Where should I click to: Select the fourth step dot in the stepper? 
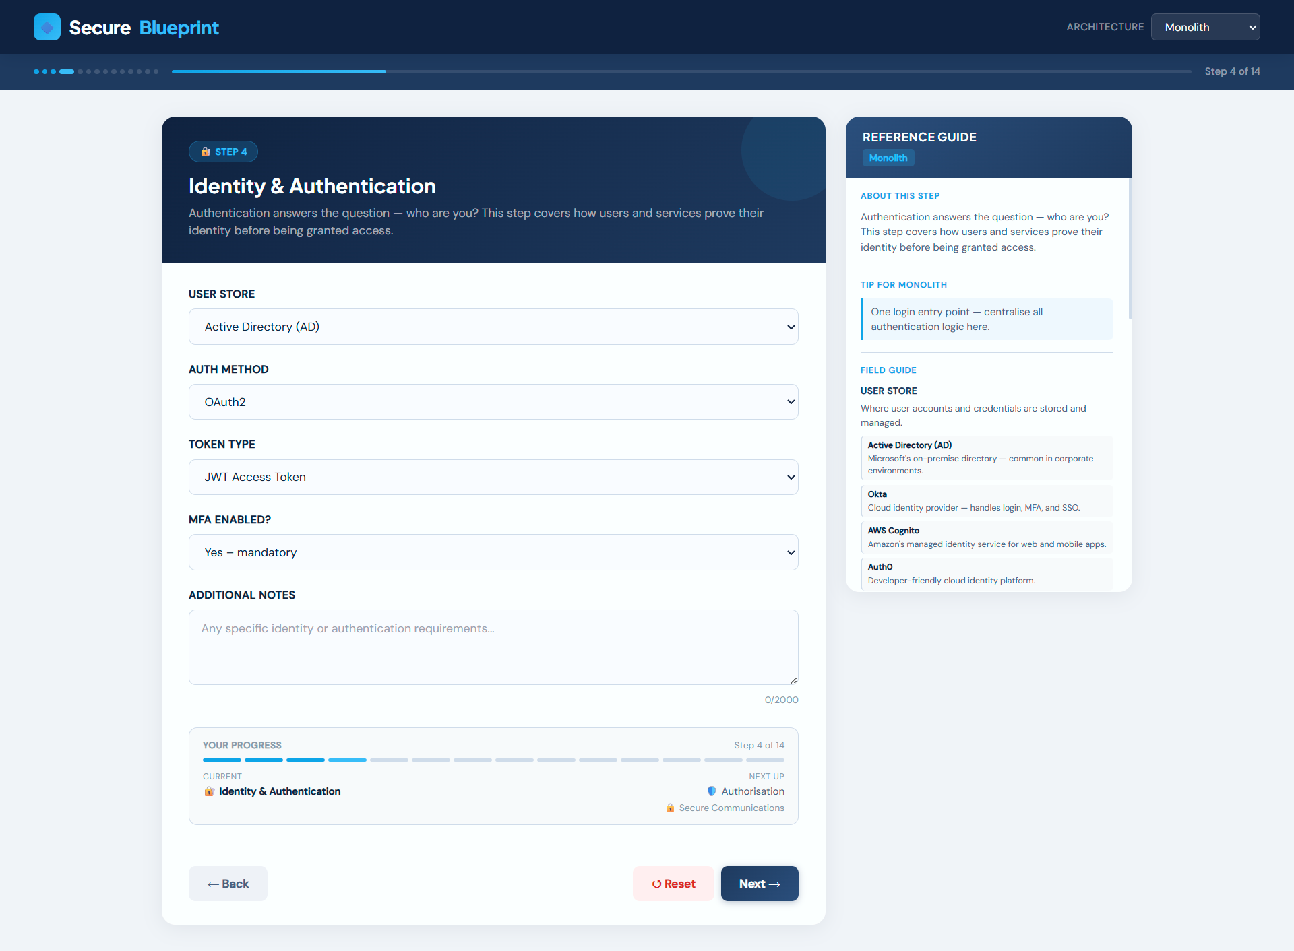pyautogui.click(x=67, y=71)
